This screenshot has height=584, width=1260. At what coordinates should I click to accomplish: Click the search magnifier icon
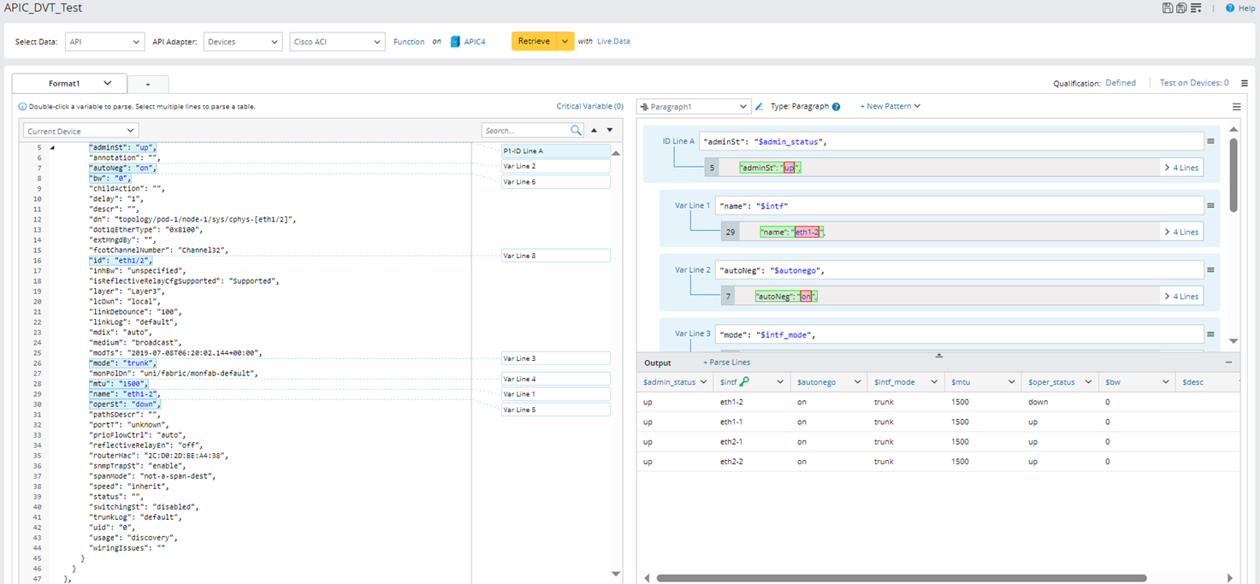576,130
